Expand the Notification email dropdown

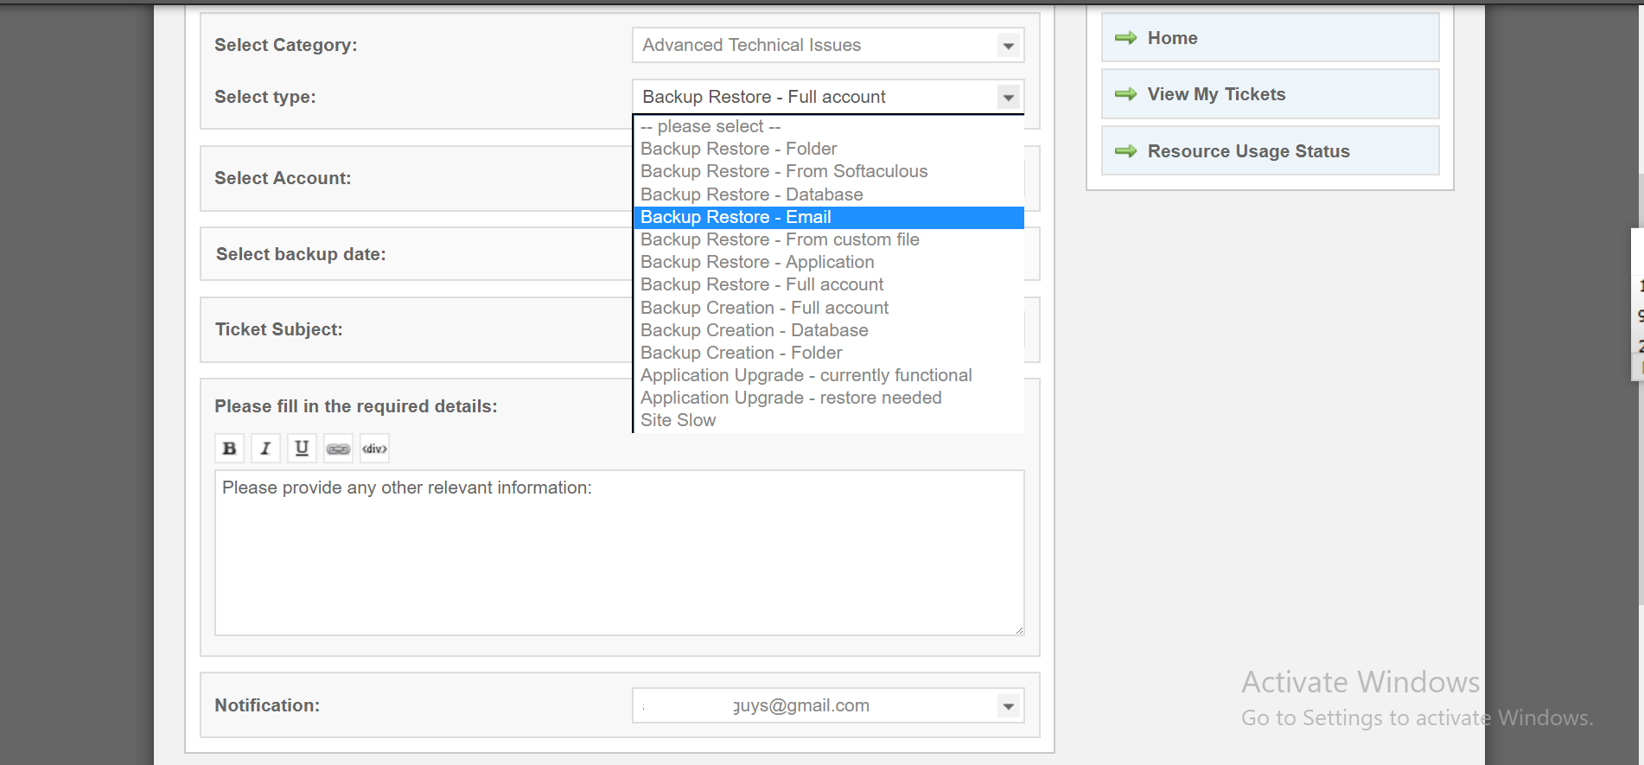pyautogui.click(x=1008, y=706)
